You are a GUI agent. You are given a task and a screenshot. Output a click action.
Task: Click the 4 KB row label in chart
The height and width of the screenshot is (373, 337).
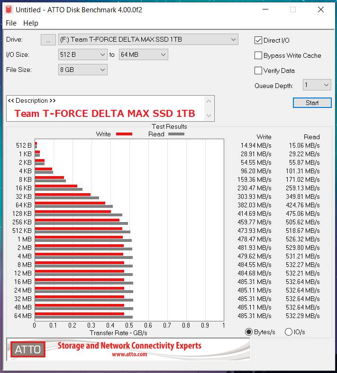(25, 171)
